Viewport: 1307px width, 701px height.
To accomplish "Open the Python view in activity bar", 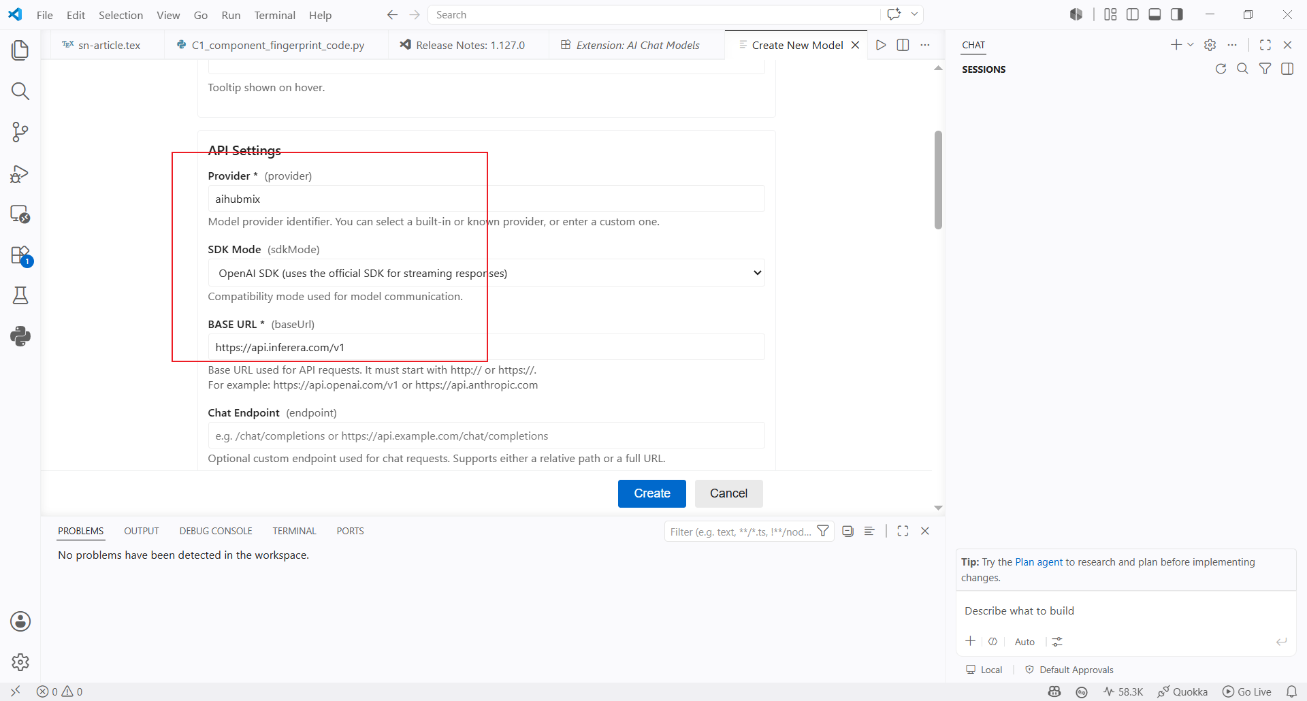I will pos(20,336).
